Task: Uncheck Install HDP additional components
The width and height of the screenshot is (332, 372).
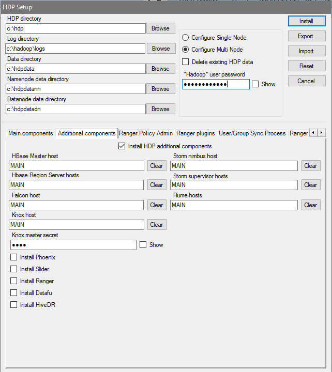Action: tap(122, 146)
